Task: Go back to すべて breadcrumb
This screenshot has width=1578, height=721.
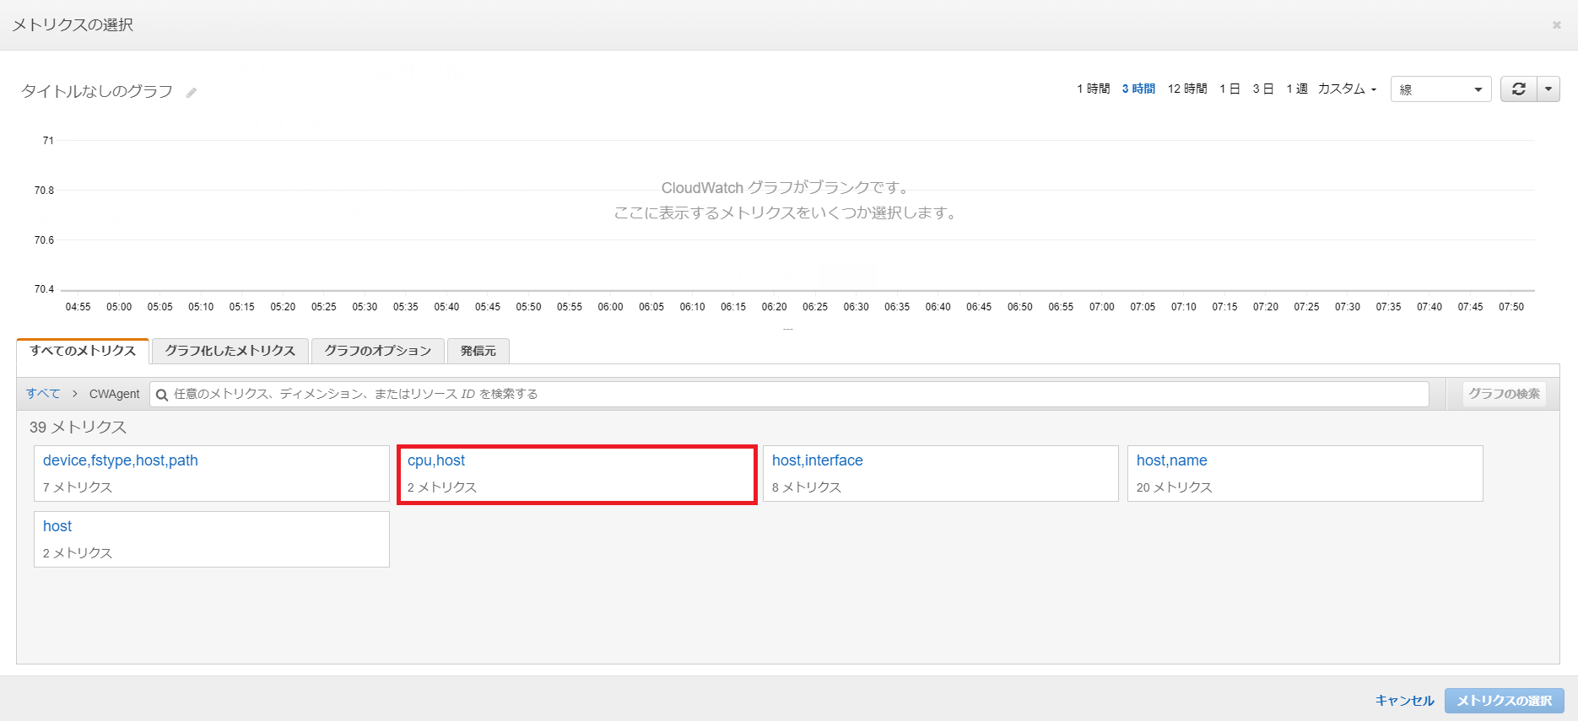Action: [x=43, y=394]
